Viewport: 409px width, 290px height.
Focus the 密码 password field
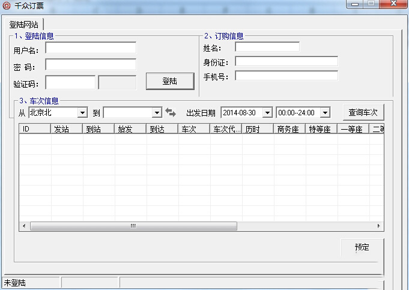(x=91, y=64)
